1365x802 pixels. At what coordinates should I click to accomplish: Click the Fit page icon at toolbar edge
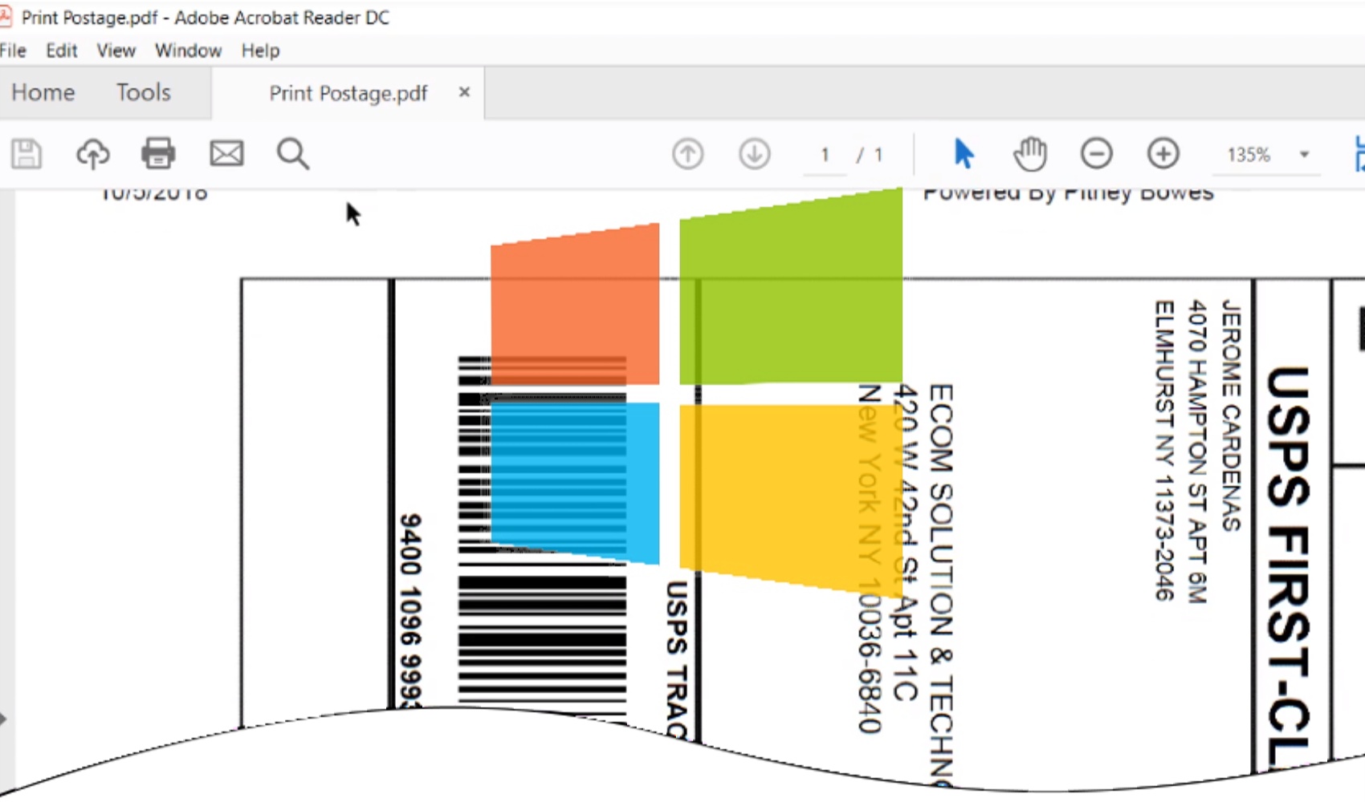[x=1359, y=153]
